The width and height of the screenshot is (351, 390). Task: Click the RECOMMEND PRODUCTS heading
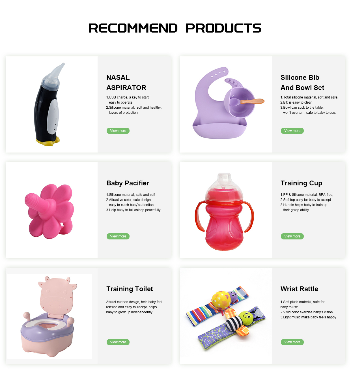[x=175, y=28]
